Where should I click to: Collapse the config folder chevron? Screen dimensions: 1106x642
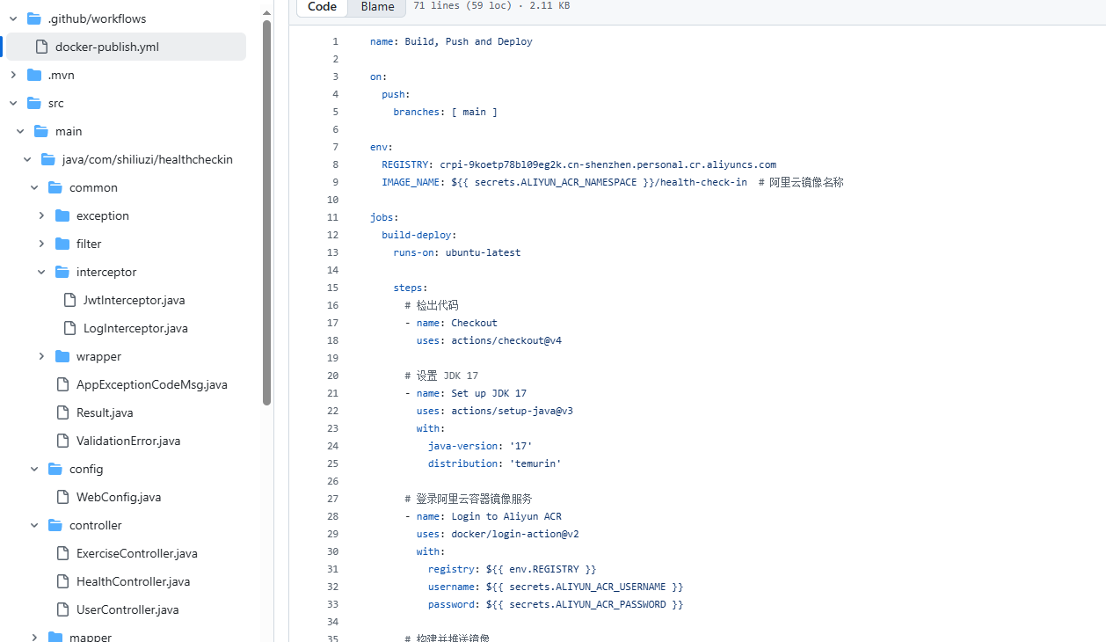(x=34, y=469)
